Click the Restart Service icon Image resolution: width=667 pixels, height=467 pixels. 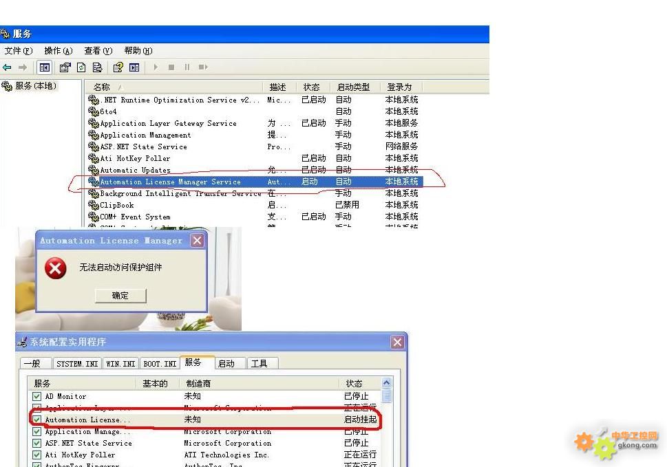tap(203, 67)
